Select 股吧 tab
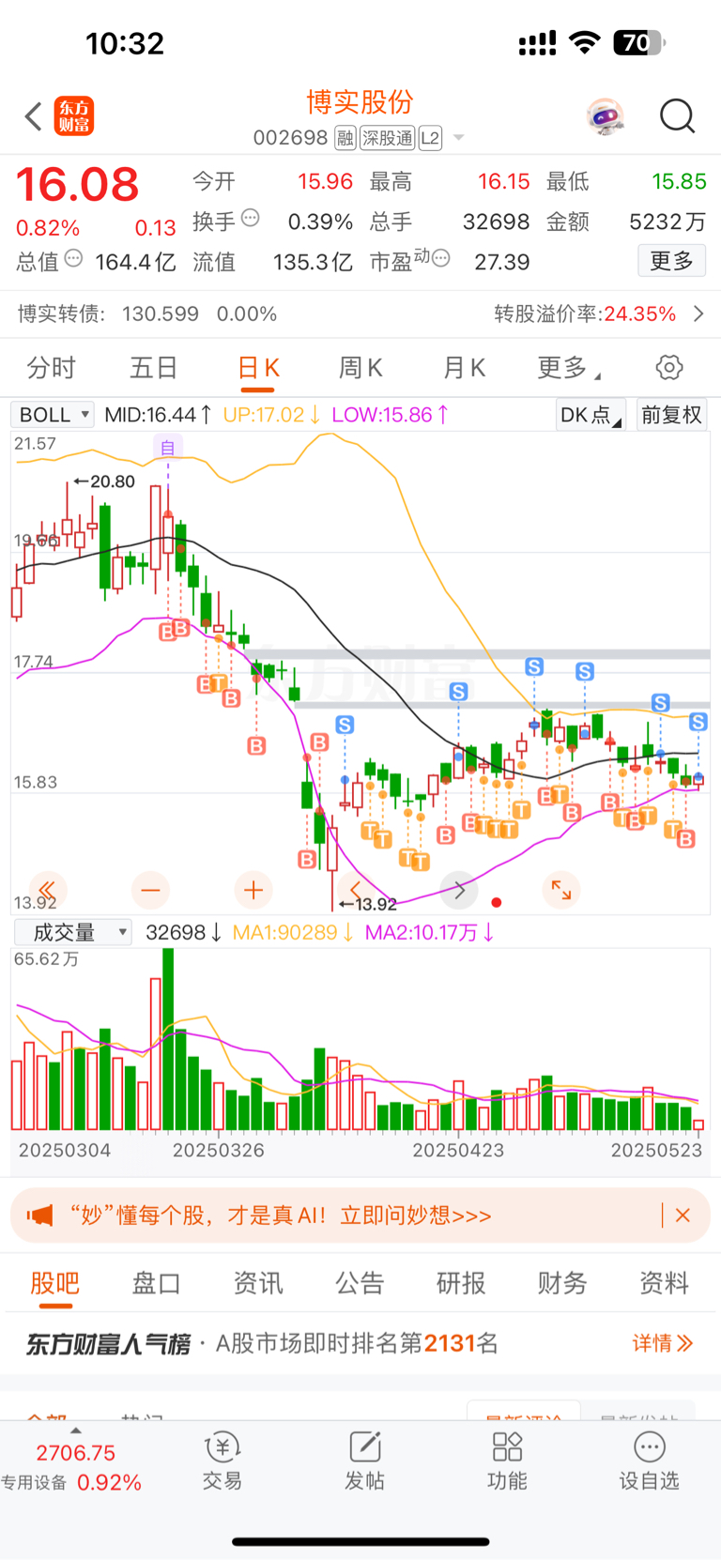This screenshot has height=1560, width=721. pos(55,1283)
